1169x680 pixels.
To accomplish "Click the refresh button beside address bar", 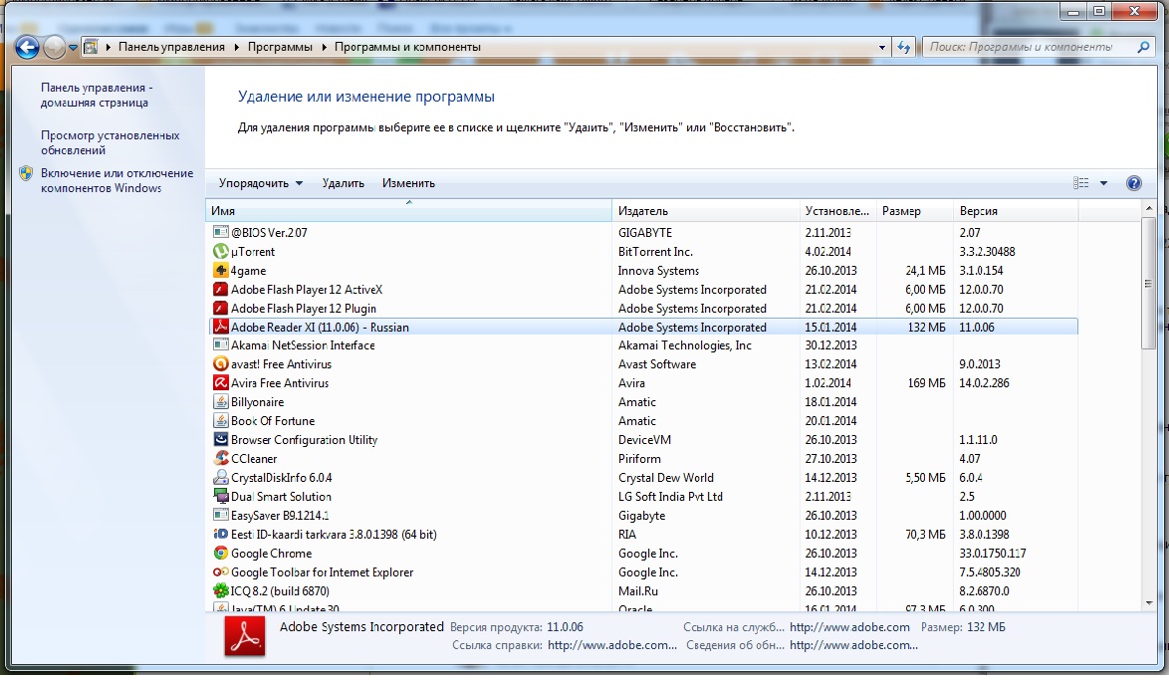I will (904, 47).
